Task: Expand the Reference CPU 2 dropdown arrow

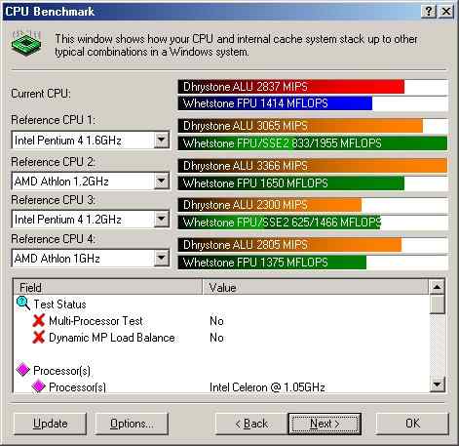Action: pos(161,181)
